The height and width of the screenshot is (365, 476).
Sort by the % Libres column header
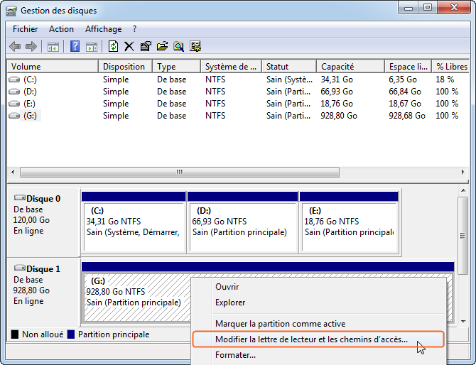(x=450, y=67)
